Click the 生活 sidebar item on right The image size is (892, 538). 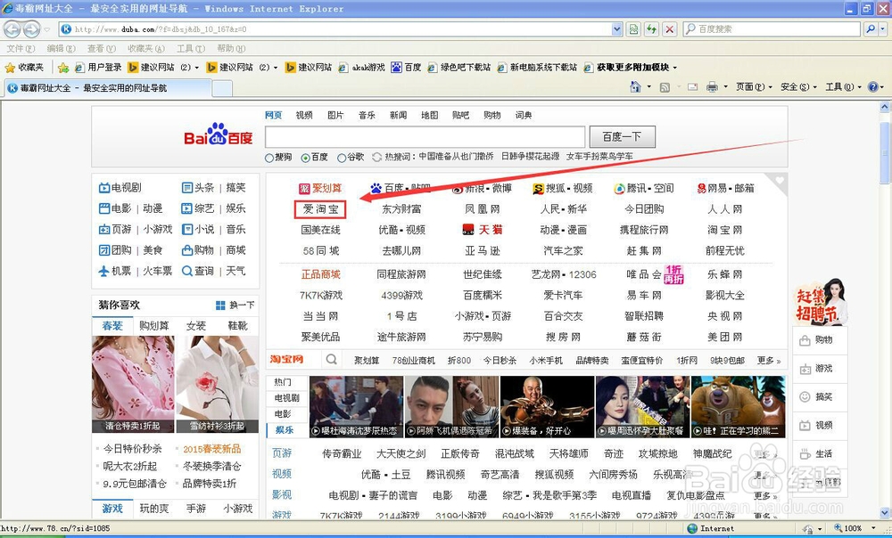point(819,453)
